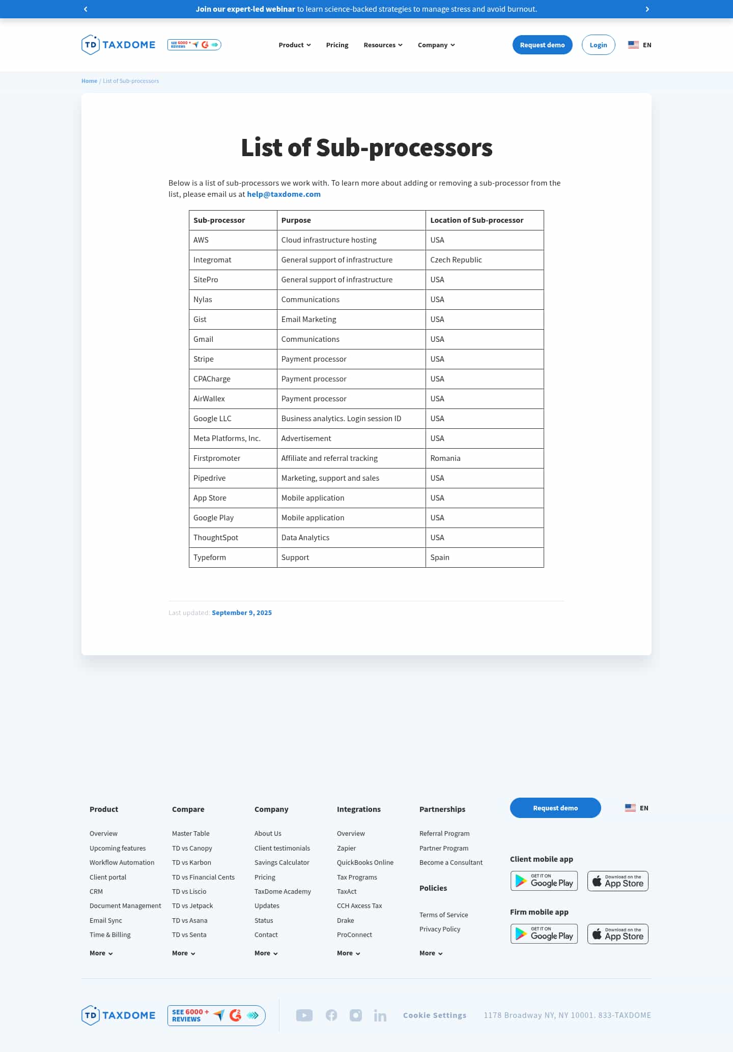The width and height of the screenshot is (733, 1052).
Task: Click the header reviews badge
Action: coord(194,45)
